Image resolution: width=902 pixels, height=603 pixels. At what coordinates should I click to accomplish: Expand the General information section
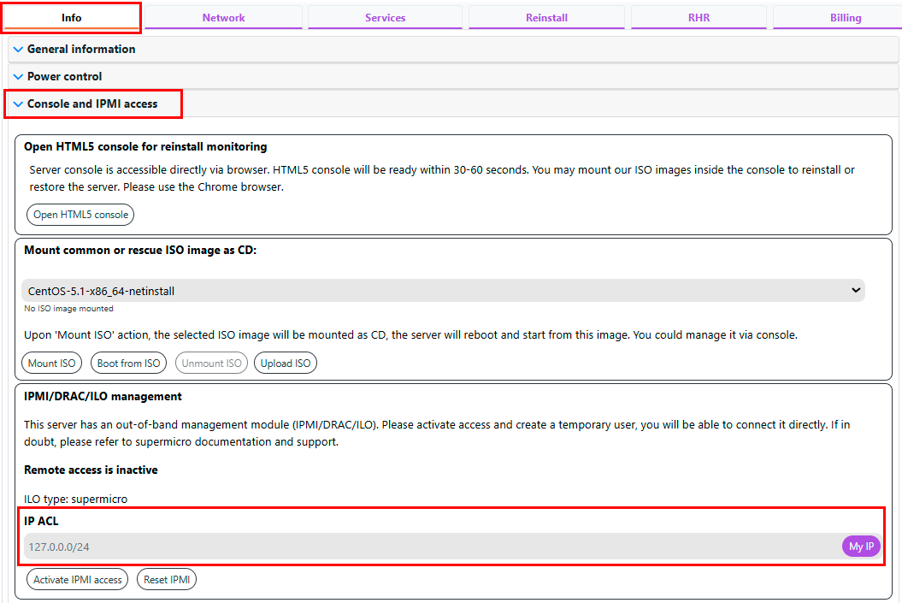click(81, 50)
